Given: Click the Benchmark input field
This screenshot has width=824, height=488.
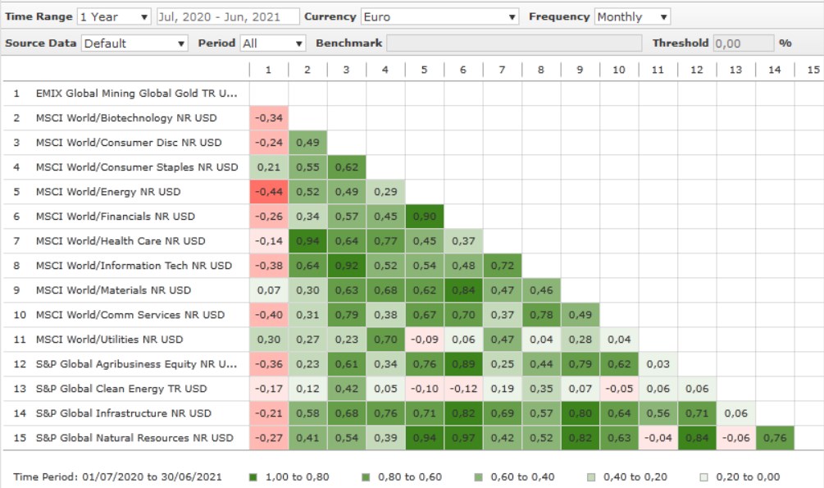Looking at the screenshot, I should click(x=514, y=43).
